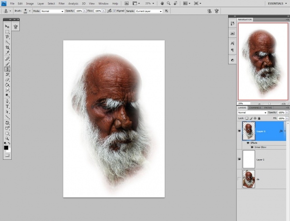Select the Brush tool
290x221 pixels.
click(7, 64)
